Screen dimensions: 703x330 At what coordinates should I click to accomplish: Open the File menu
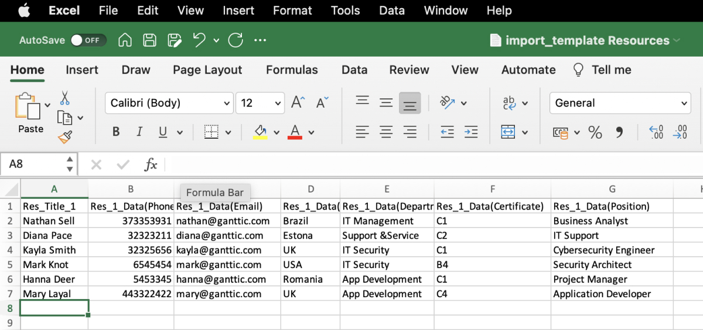108,11
